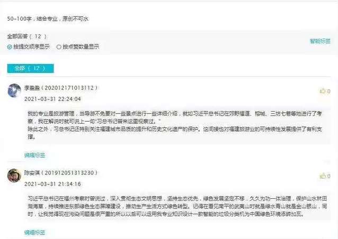338x239 pixels.
Task: Click the like count beside 李盈盈's thumbs-up
Action: point(328,91)
